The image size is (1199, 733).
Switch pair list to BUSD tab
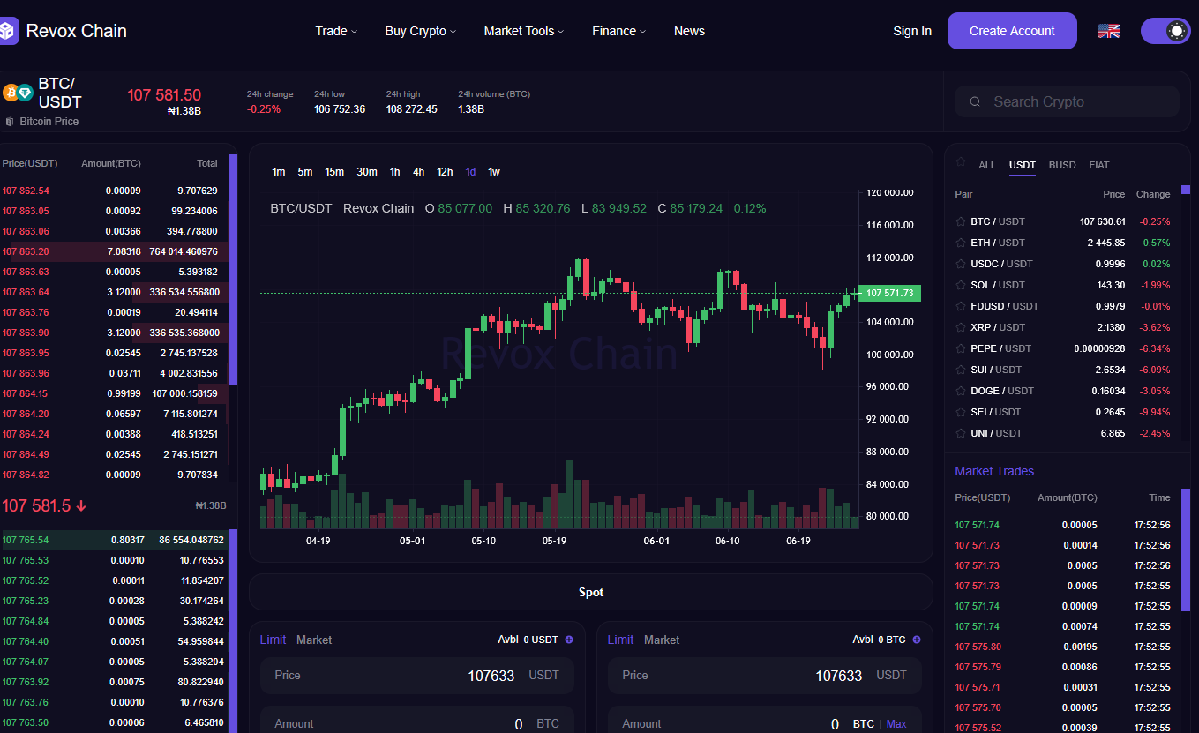point(1062,165)
